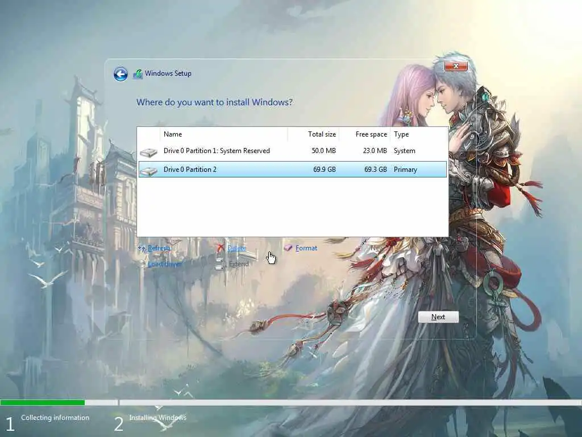The image size is (582, 437).
Task: Close the Windows Setup dialog
Action: [456, 66]
